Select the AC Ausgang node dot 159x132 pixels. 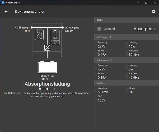coord(63,27)
